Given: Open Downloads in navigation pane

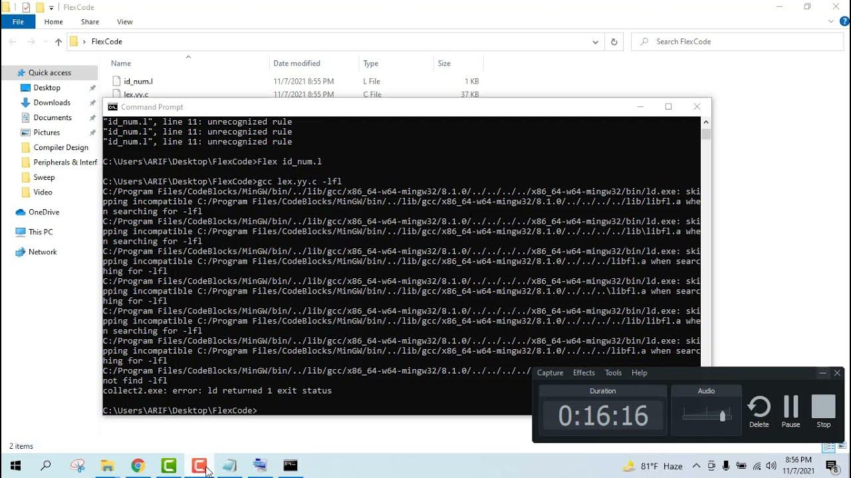Looking at the screenshot, I should (52, 103).
